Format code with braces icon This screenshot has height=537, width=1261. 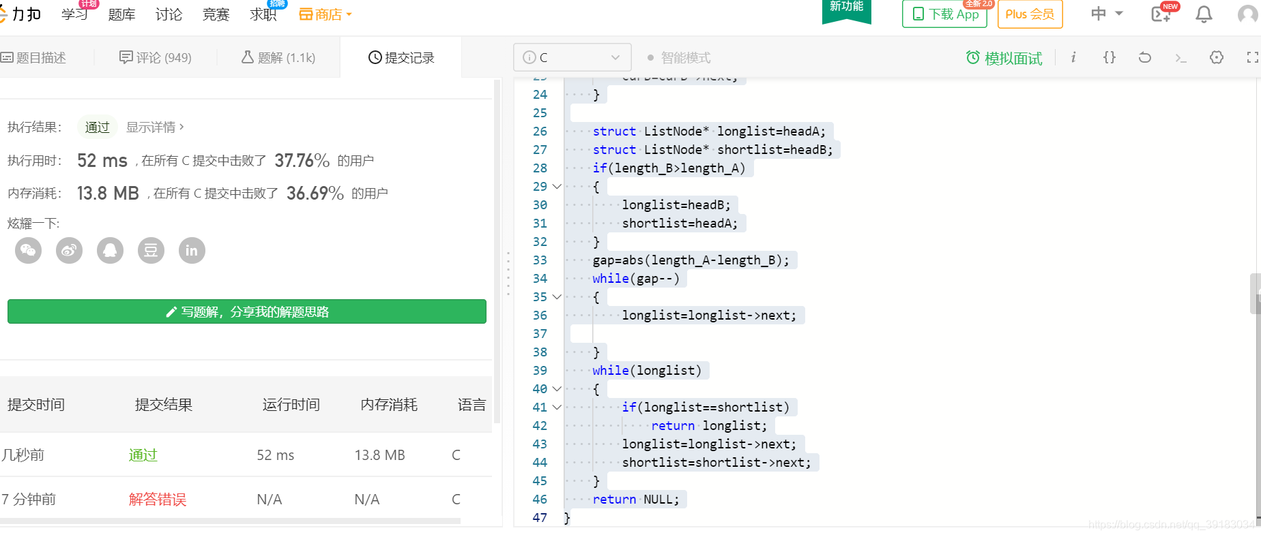point(1110,57)
